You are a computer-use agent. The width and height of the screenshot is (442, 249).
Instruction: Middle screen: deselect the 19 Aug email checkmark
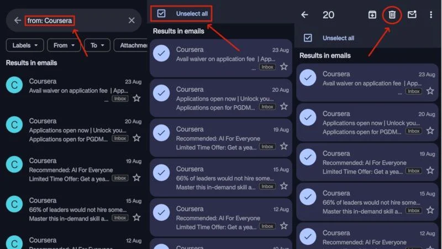point(161,133)
